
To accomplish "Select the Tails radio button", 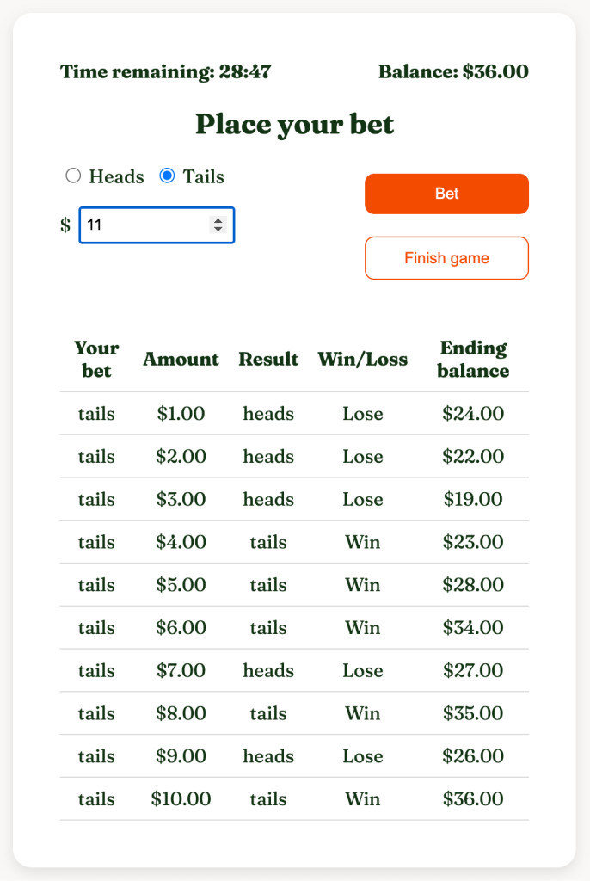I will click(167, 176).
